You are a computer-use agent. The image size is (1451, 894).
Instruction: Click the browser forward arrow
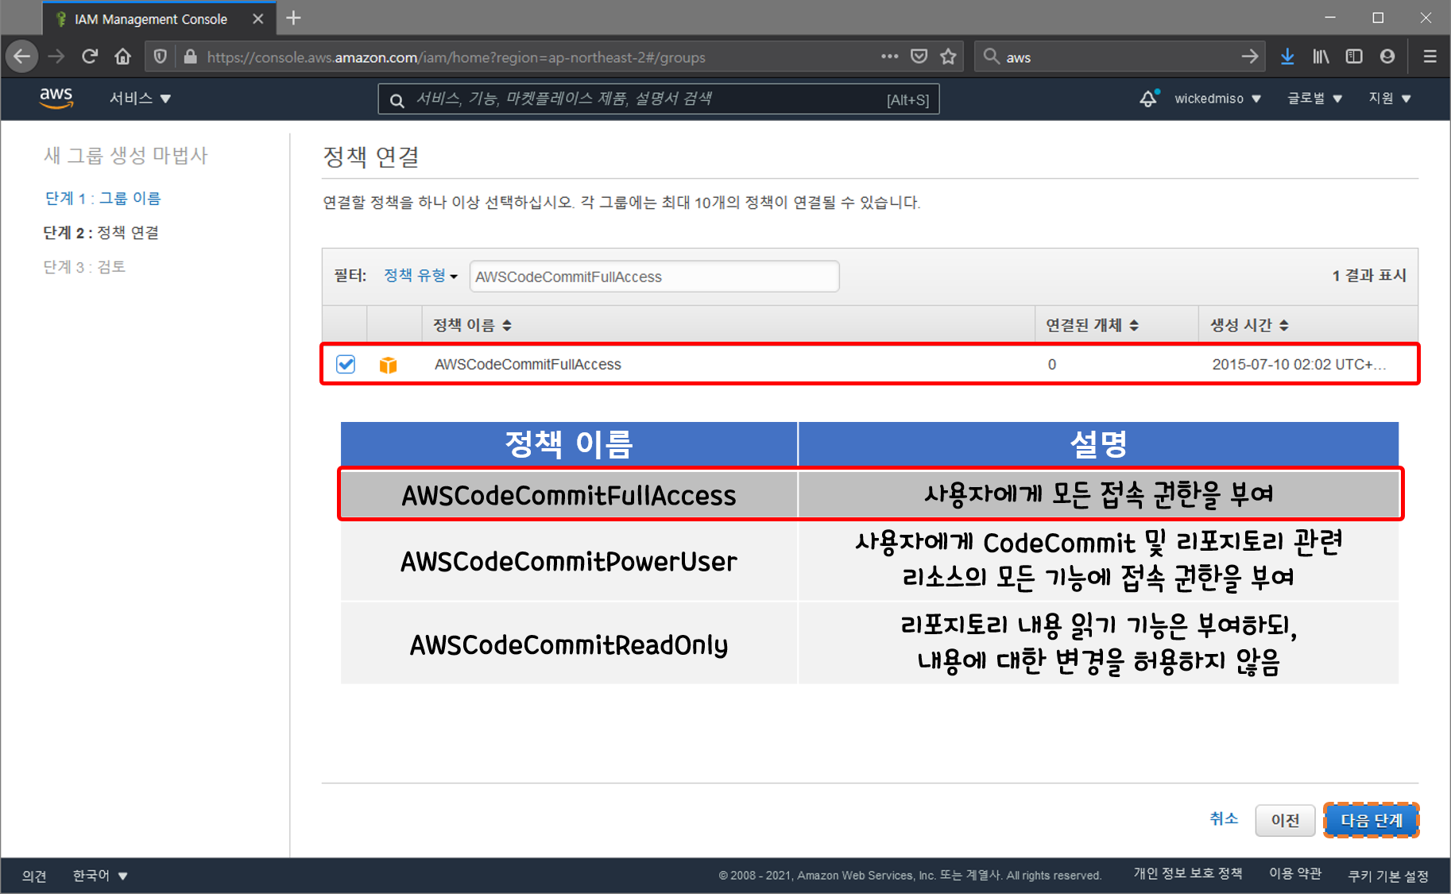coord(56,56)
